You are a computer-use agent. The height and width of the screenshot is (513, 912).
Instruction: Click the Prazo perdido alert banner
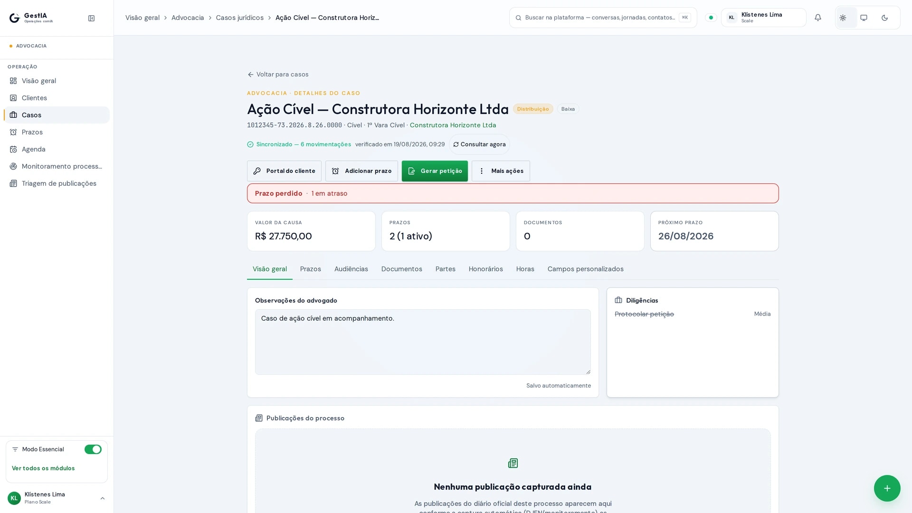(513, 193)
